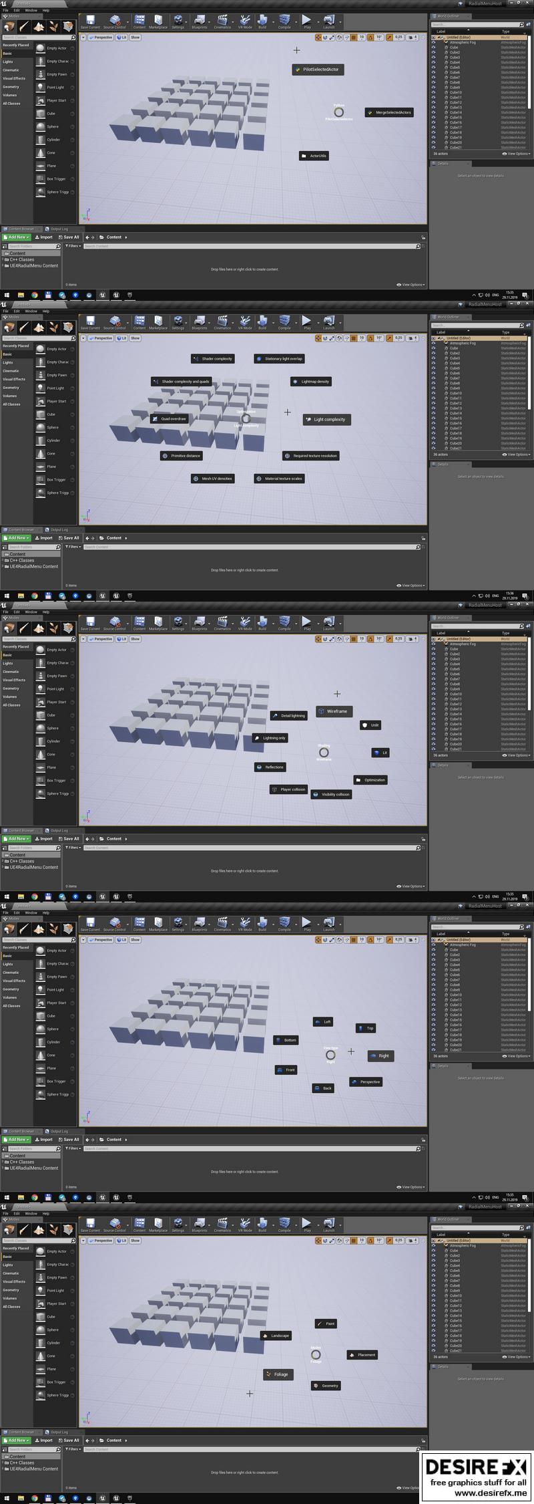Screen dimensions: 534x1504
Task: Toggle Cube2 visibility in the PilotSelectedActor editor outliner
Action: (x=433, y=52)
